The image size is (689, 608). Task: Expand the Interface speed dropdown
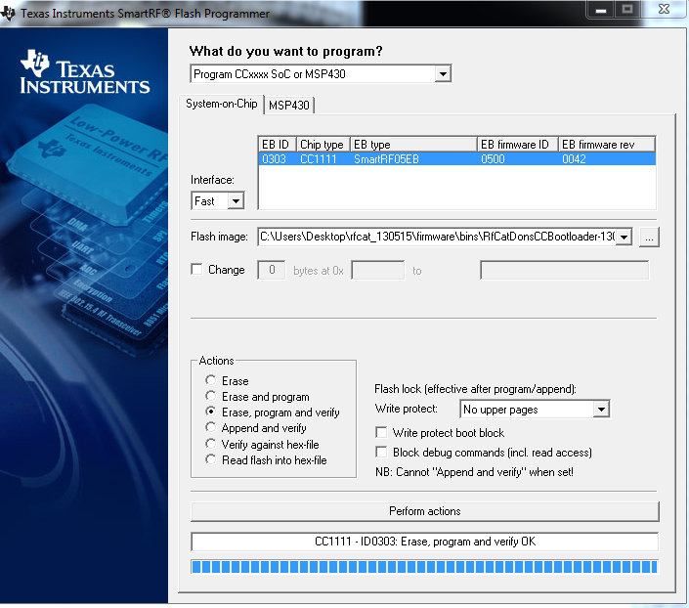coord(235,201)
